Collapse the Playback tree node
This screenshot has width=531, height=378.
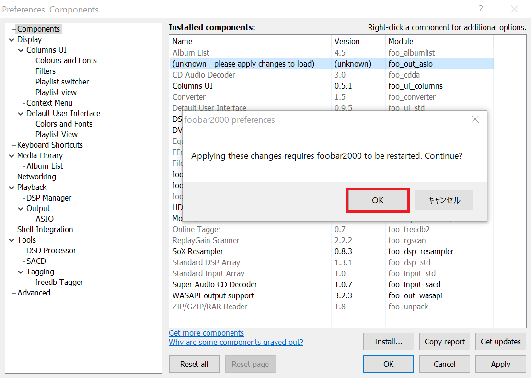tap(12, 188)
